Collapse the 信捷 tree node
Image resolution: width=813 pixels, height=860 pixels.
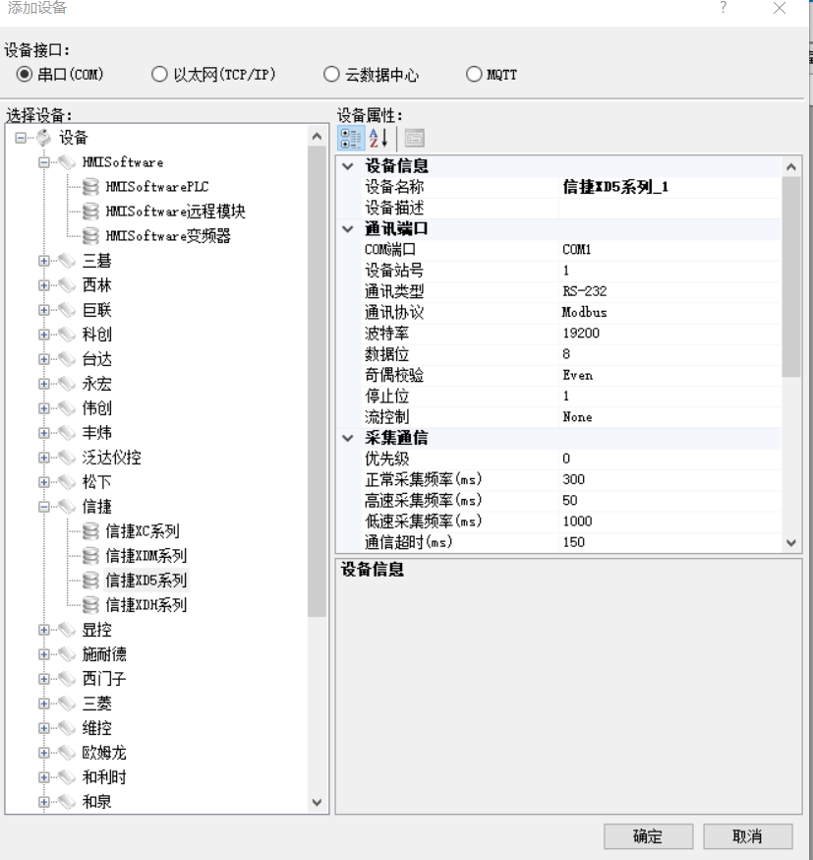coord(44,507)
